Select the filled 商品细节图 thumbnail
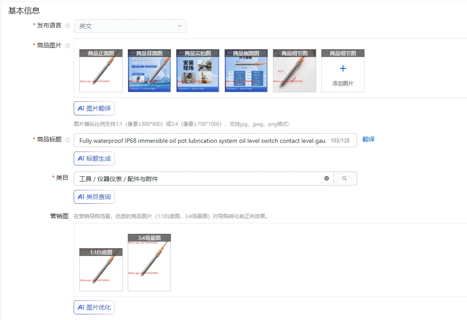 click(295, 71)
